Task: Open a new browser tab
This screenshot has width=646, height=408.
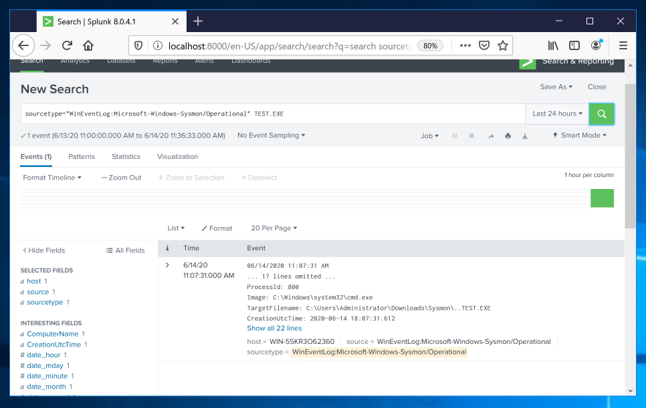Action: (x=198, y=21)
